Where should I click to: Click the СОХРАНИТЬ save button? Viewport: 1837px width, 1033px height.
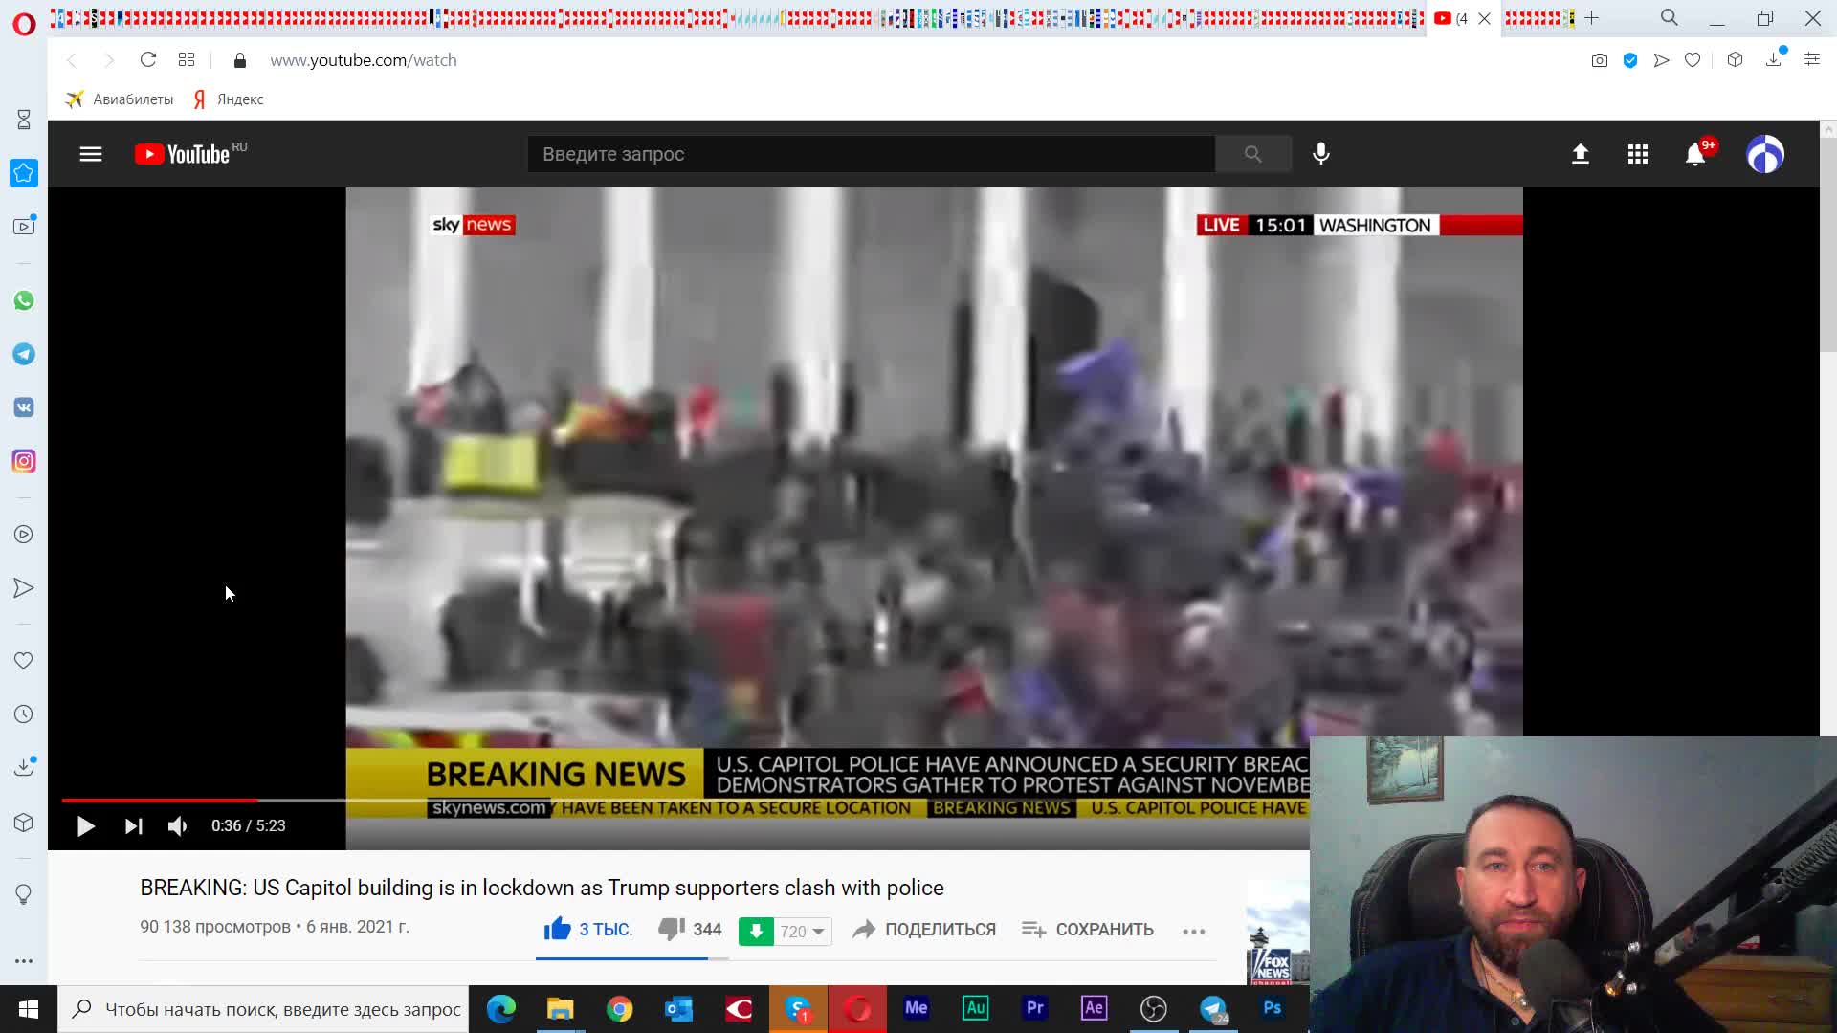[x=1088, y=930]
